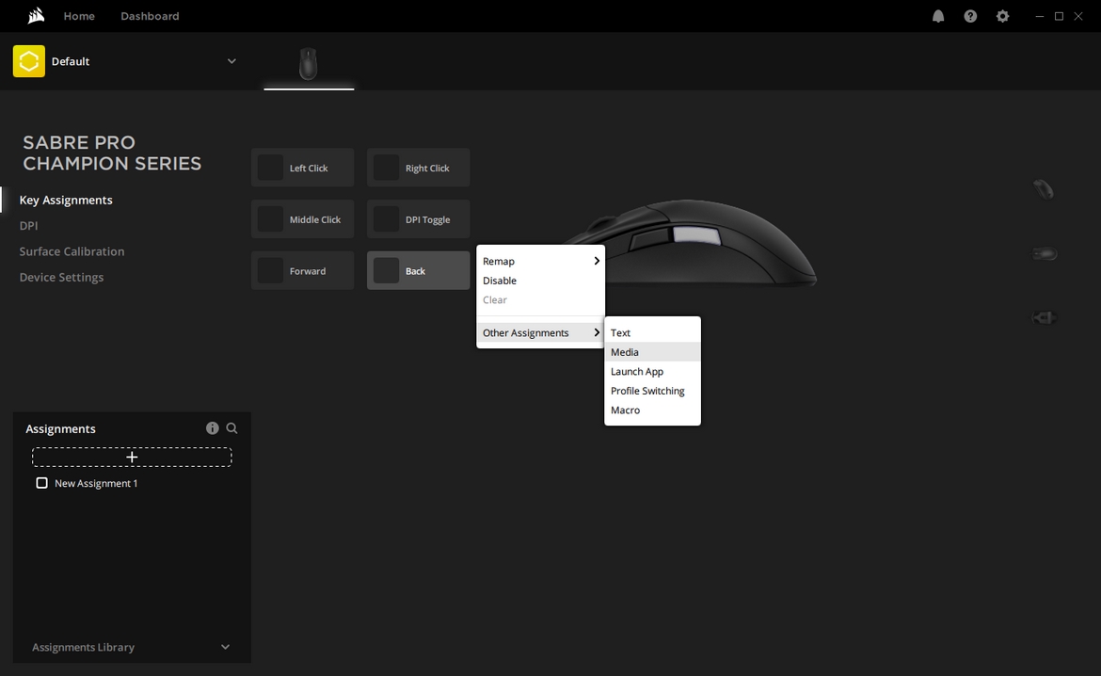Select the Forward label
Image resolution: width=1101 pixels, height=676 pixels.
tap(308, 270)
